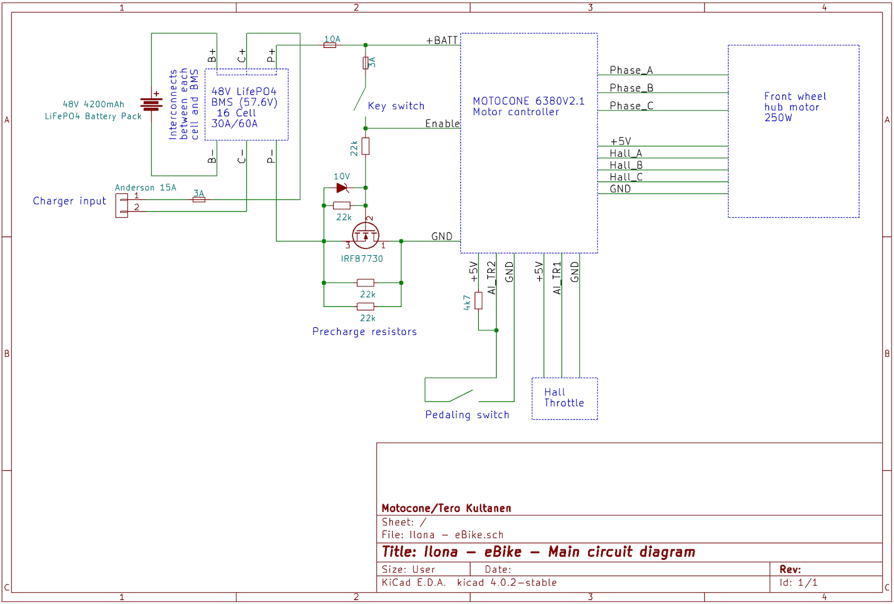The image size is (894, 604).
Task: Click the IRFB7730 part name text
Action: [362, 258]
